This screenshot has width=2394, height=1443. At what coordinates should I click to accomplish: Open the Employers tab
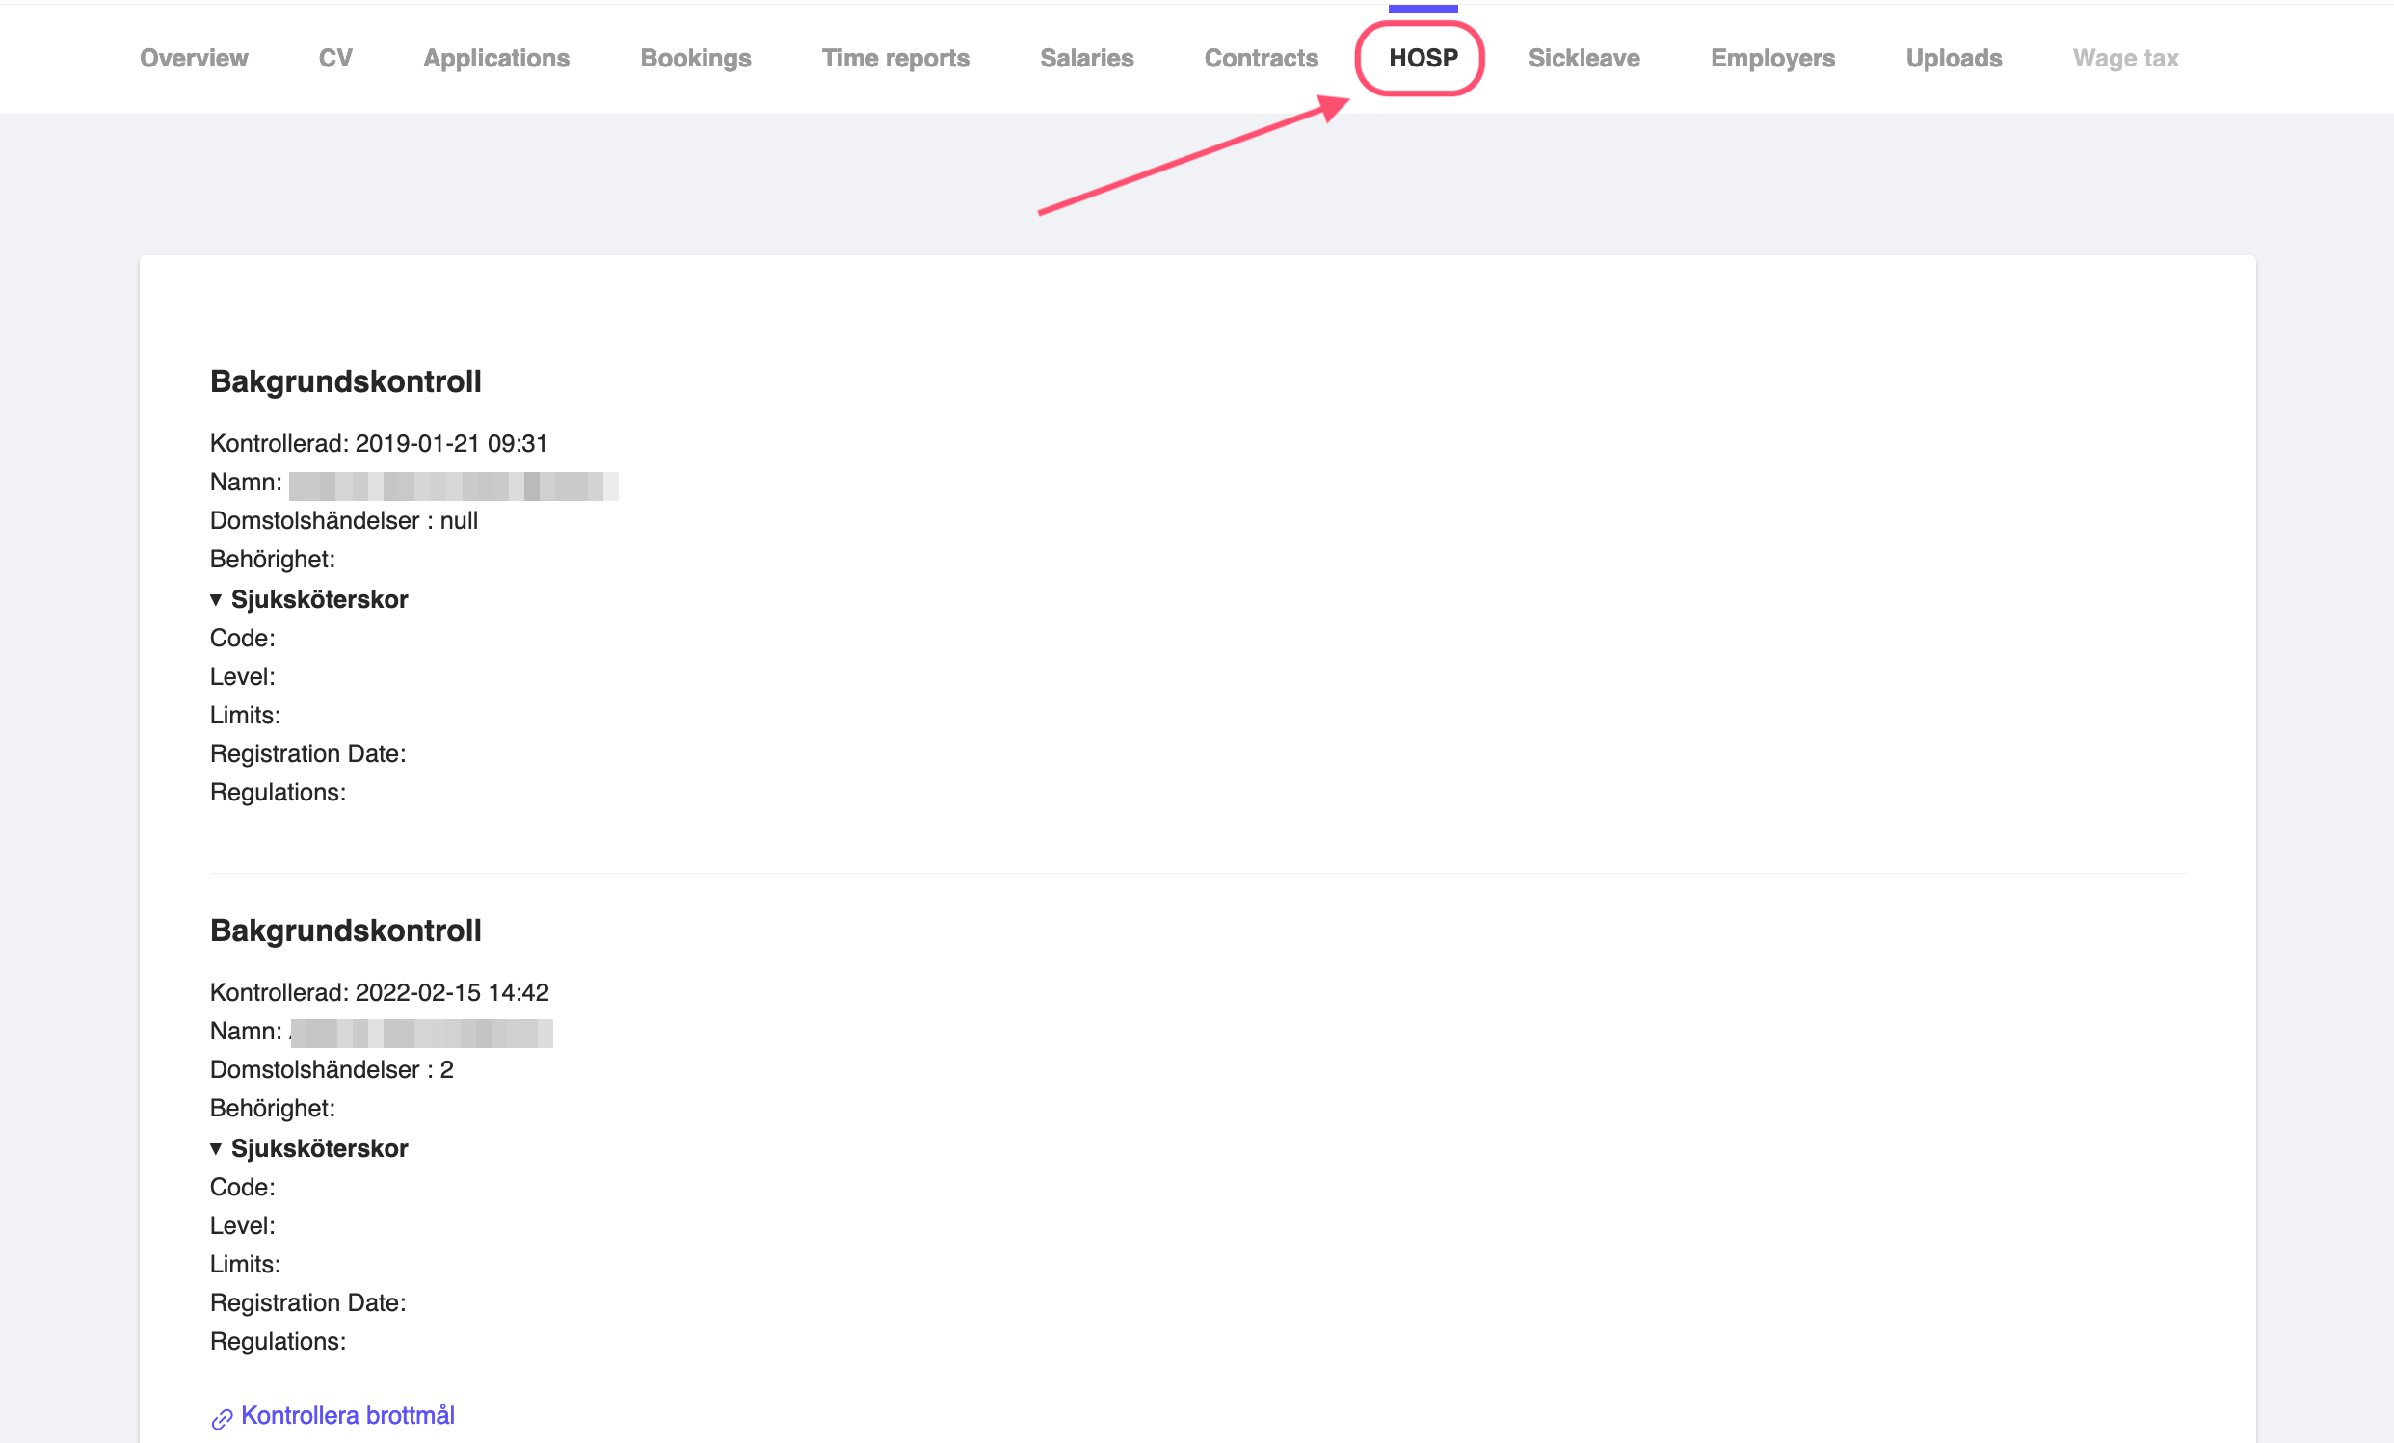1772,58
